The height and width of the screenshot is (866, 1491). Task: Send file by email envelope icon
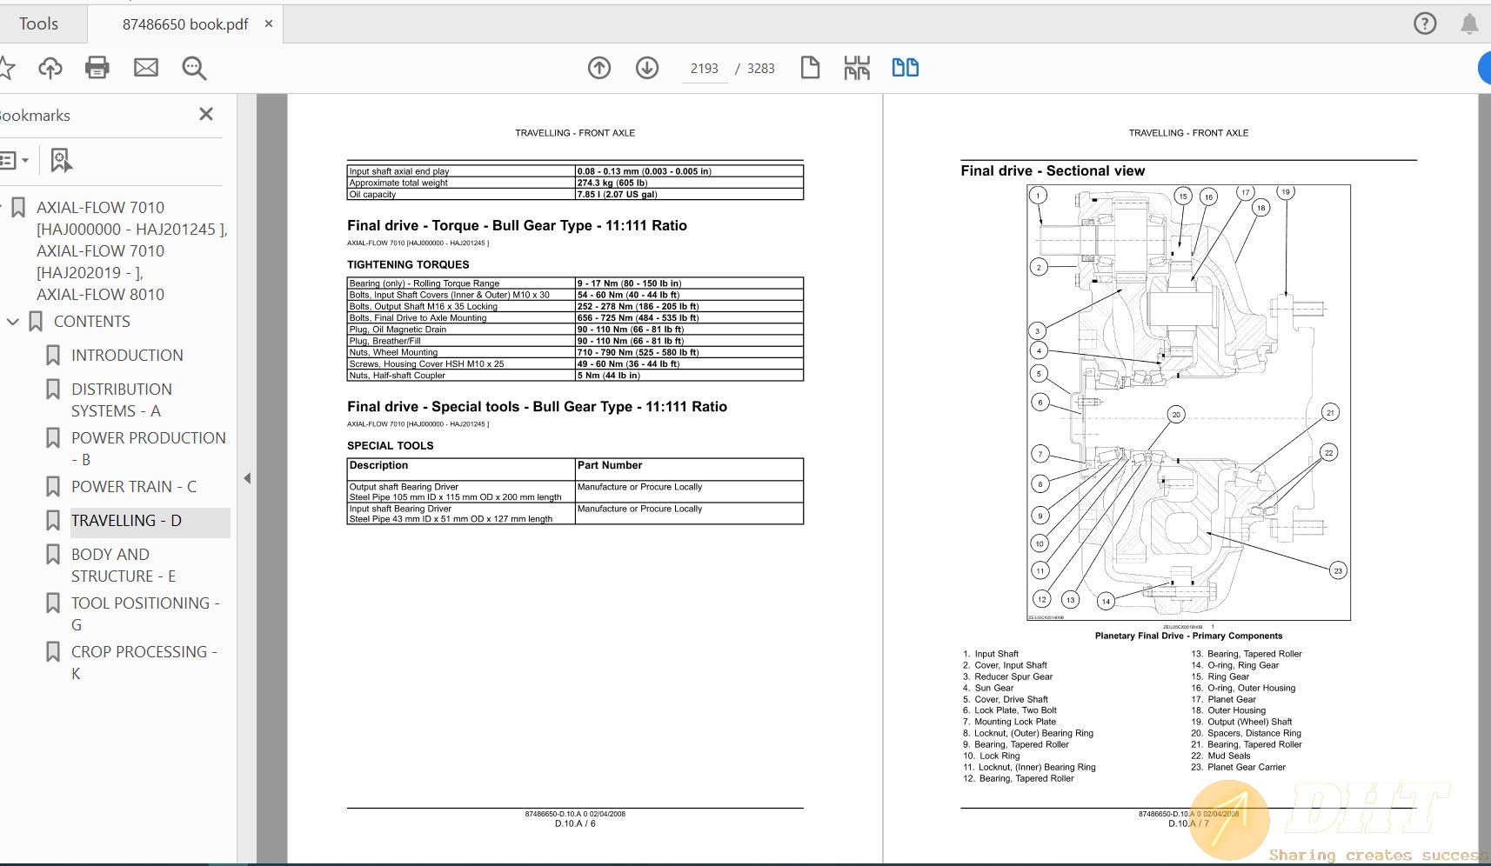tap(146, 68)
